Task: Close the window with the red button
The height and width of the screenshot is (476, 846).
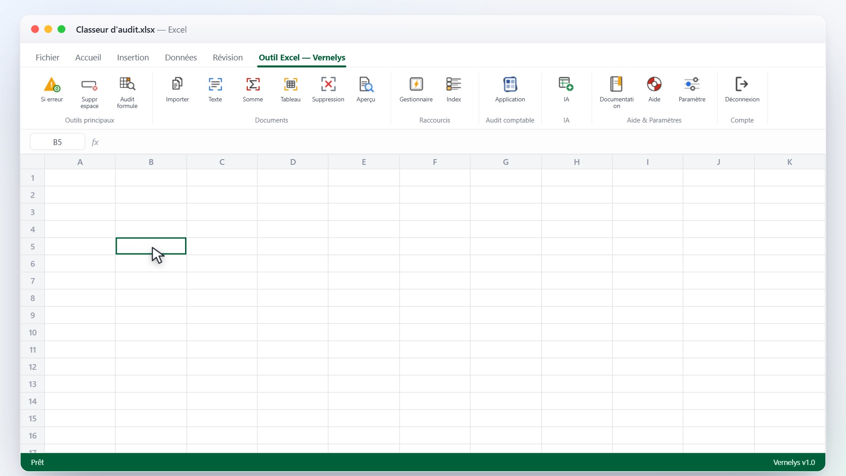Action: [x=35, y=29]
